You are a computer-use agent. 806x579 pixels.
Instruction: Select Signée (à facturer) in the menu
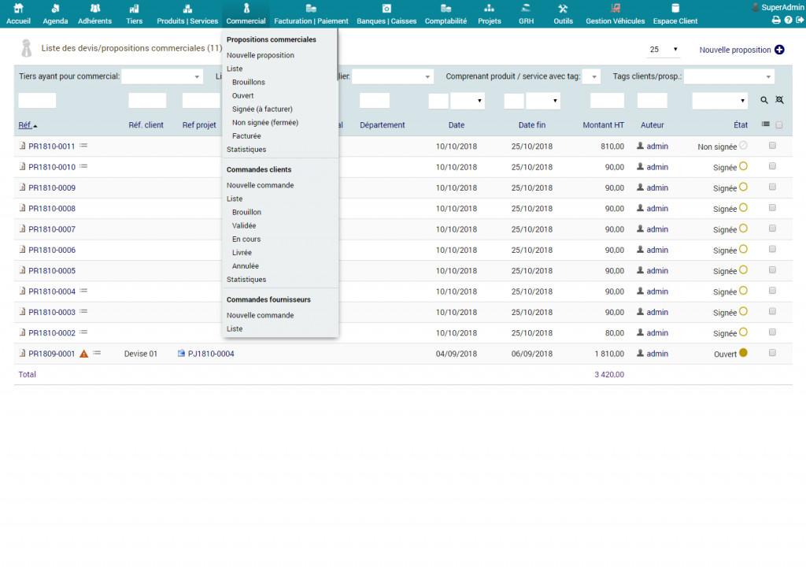(262, 109)
